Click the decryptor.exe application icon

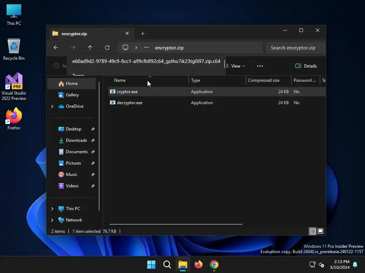click(113, 102)
